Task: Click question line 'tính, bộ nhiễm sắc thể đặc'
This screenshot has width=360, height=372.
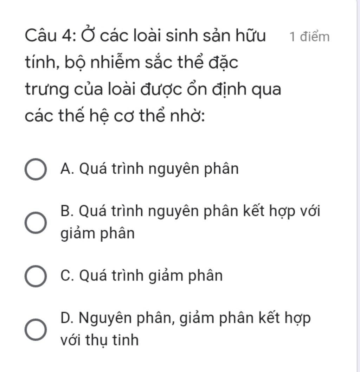Action: point(131,63)
